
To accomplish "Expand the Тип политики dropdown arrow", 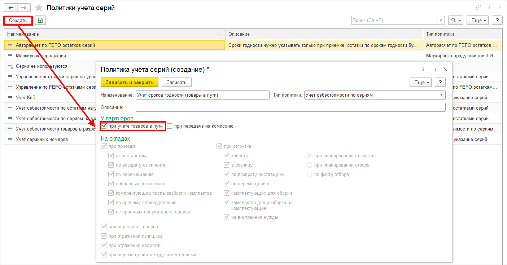I will coord(442,95).
